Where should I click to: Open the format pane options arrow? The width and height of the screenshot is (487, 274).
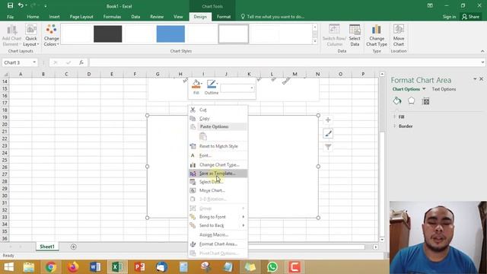pyautogui.click(x=475, y=79)
